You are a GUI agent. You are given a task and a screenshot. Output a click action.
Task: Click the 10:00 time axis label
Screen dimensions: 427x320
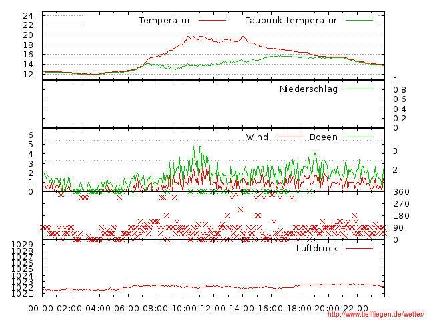(x=184, y=309)
